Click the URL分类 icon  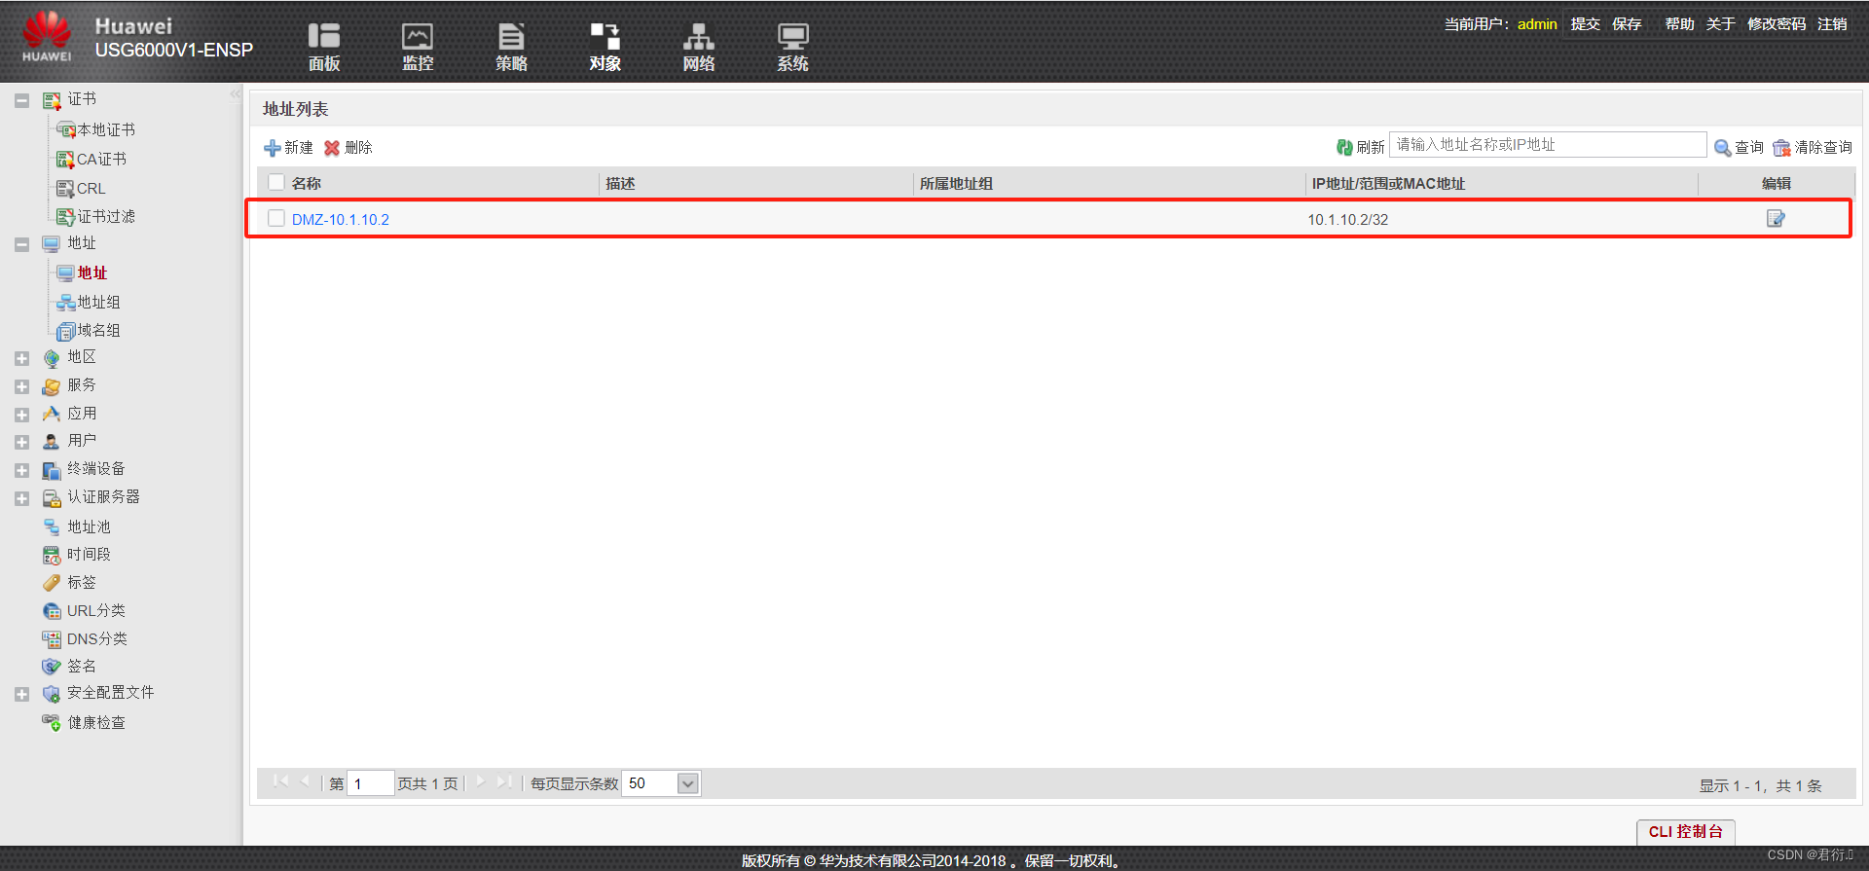[52, 610]
